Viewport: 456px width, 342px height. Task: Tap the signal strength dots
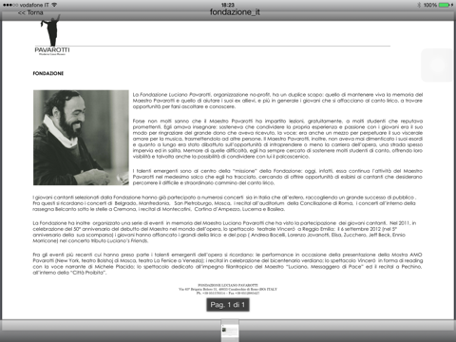[10, 5]
